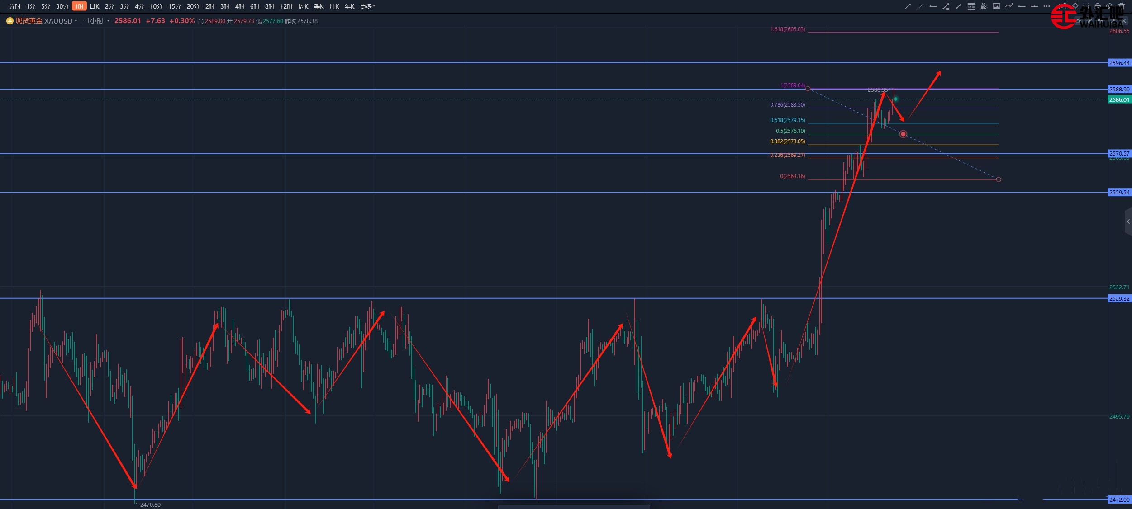Switch to the 周K timeframe

pyautogui.click(x=304, y=6)
